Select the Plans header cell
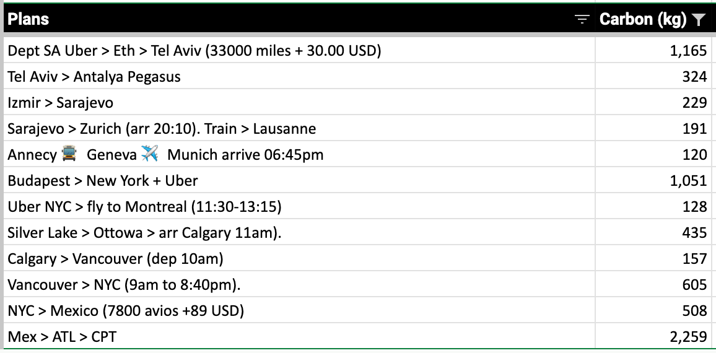 [x=28, y=19]
